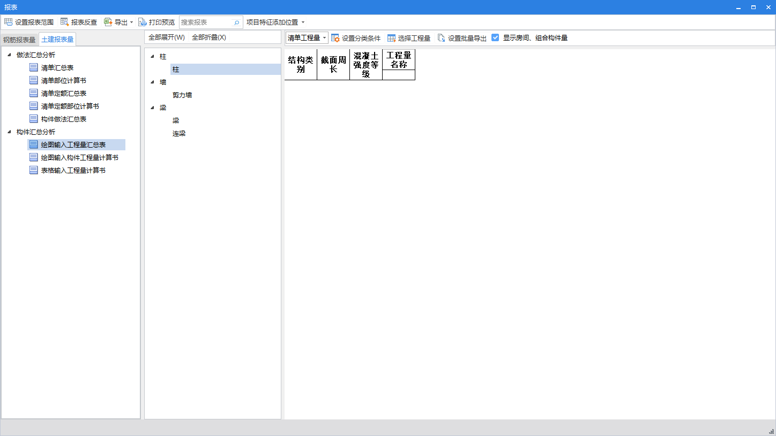Select the highlighted 柱 component item
Viewport: 776px width, 436px height.
tap(226, 69)
